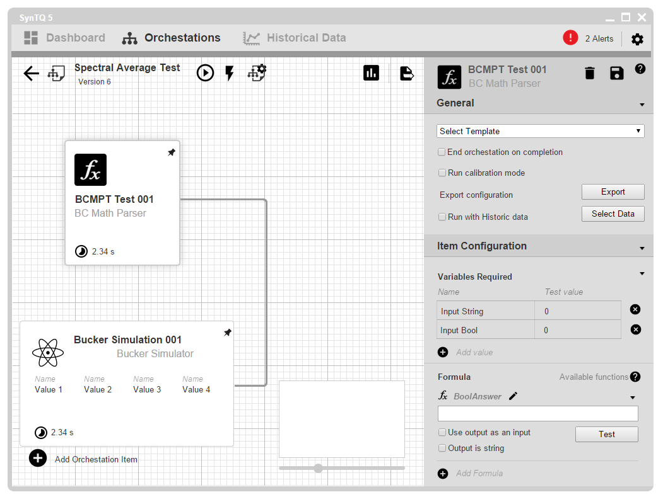Viewport: 663px width, 497px height.
Task: Open help via top question mark icon
Action: coord(640,69)
